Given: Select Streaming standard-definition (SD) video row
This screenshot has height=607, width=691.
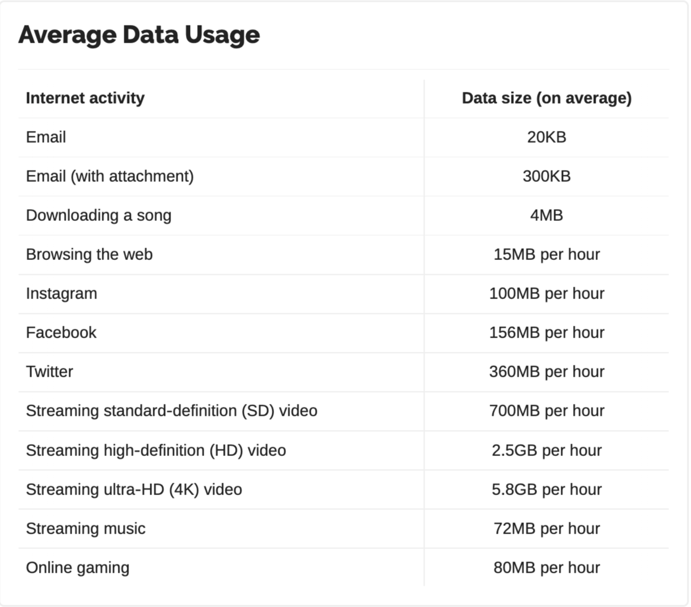Looking at the screenshot, I should (x=343, y=411).
